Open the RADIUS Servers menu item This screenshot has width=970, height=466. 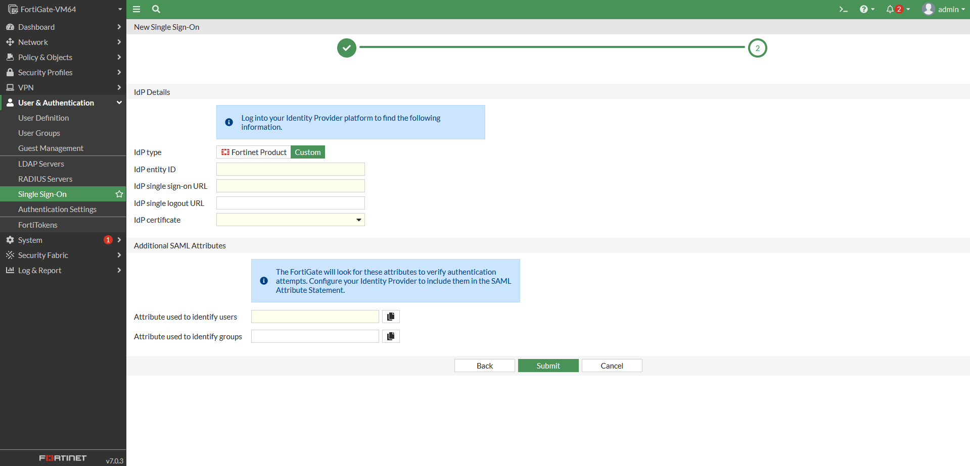click(x=45, y=179)
